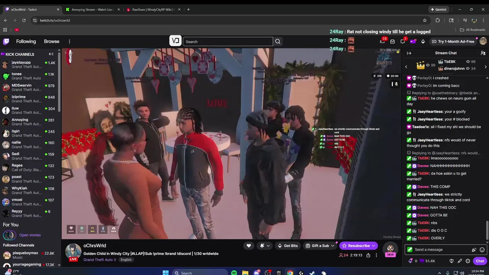Show previous gift leaderboard arrow

406,67
